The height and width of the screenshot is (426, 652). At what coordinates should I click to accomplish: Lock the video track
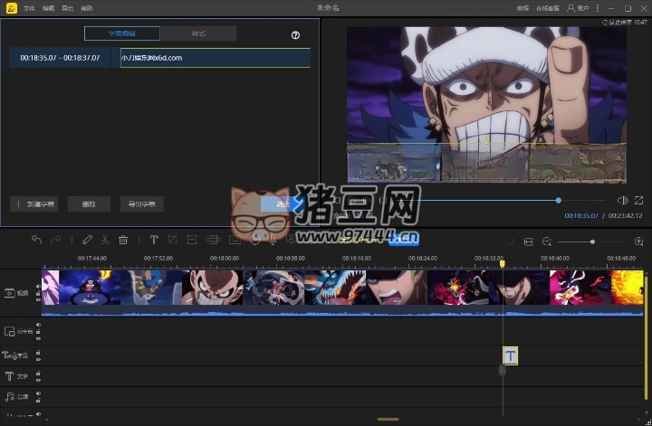click(38, 293)
